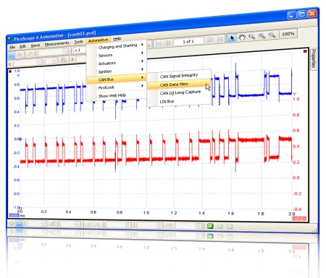Click the 100% zoom button
Screen dimensions: 326x278
pos(288,34)
